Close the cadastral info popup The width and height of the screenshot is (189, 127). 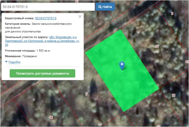pos(80,17)
